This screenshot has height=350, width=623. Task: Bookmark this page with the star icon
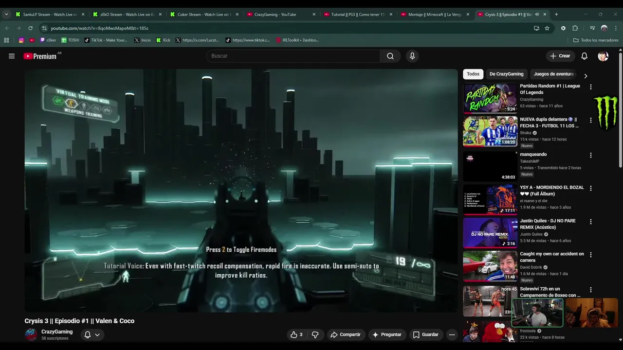tap(547, 28)
